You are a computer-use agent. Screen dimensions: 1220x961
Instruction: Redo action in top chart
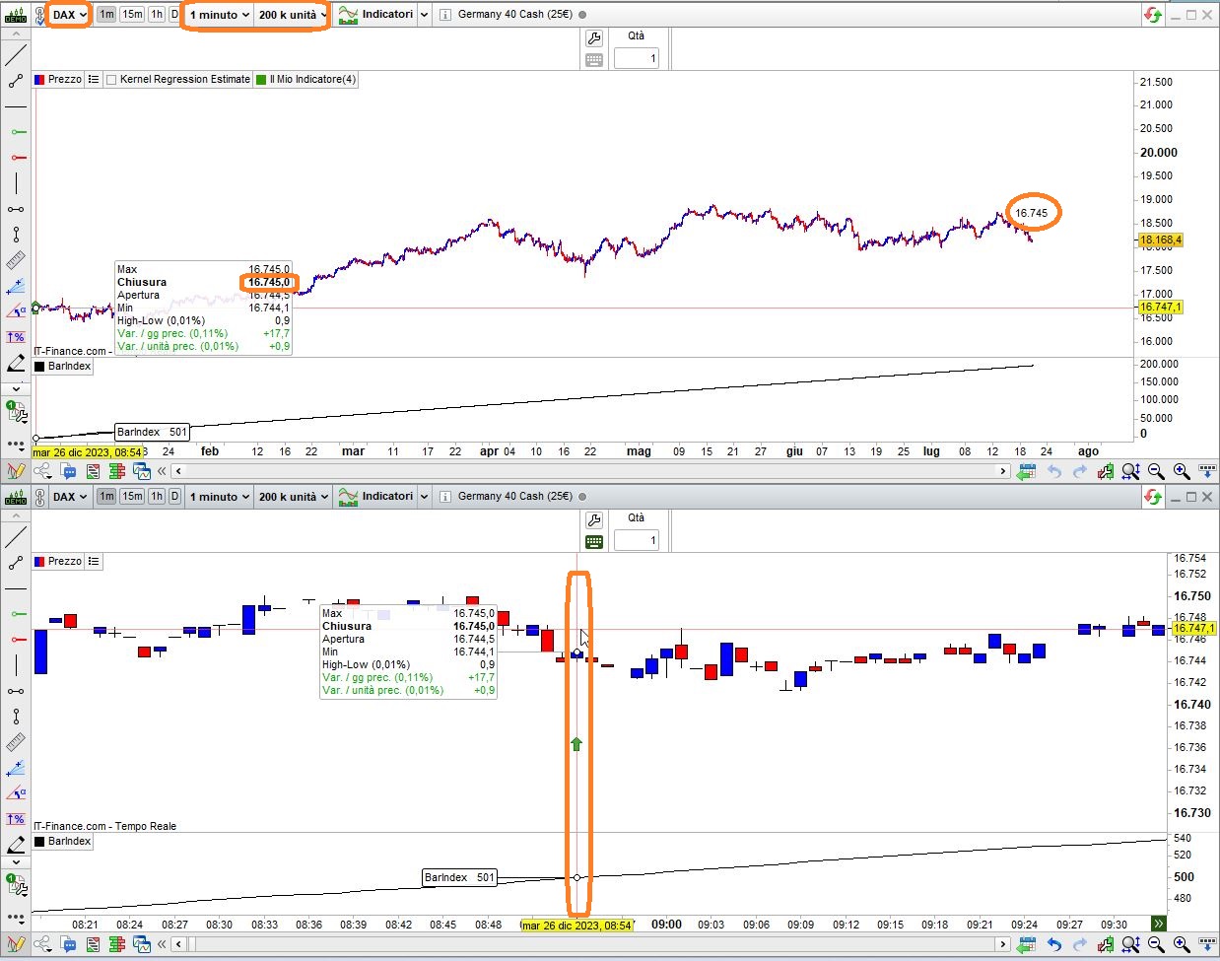(1080, 471)
